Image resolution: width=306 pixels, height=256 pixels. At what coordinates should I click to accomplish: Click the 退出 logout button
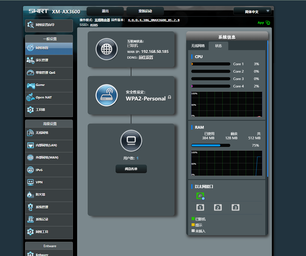105,11
